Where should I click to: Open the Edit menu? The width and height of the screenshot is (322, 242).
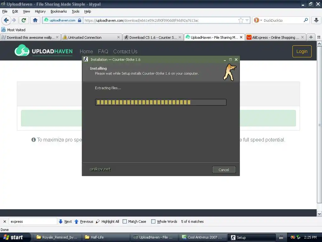click(15, 11)
